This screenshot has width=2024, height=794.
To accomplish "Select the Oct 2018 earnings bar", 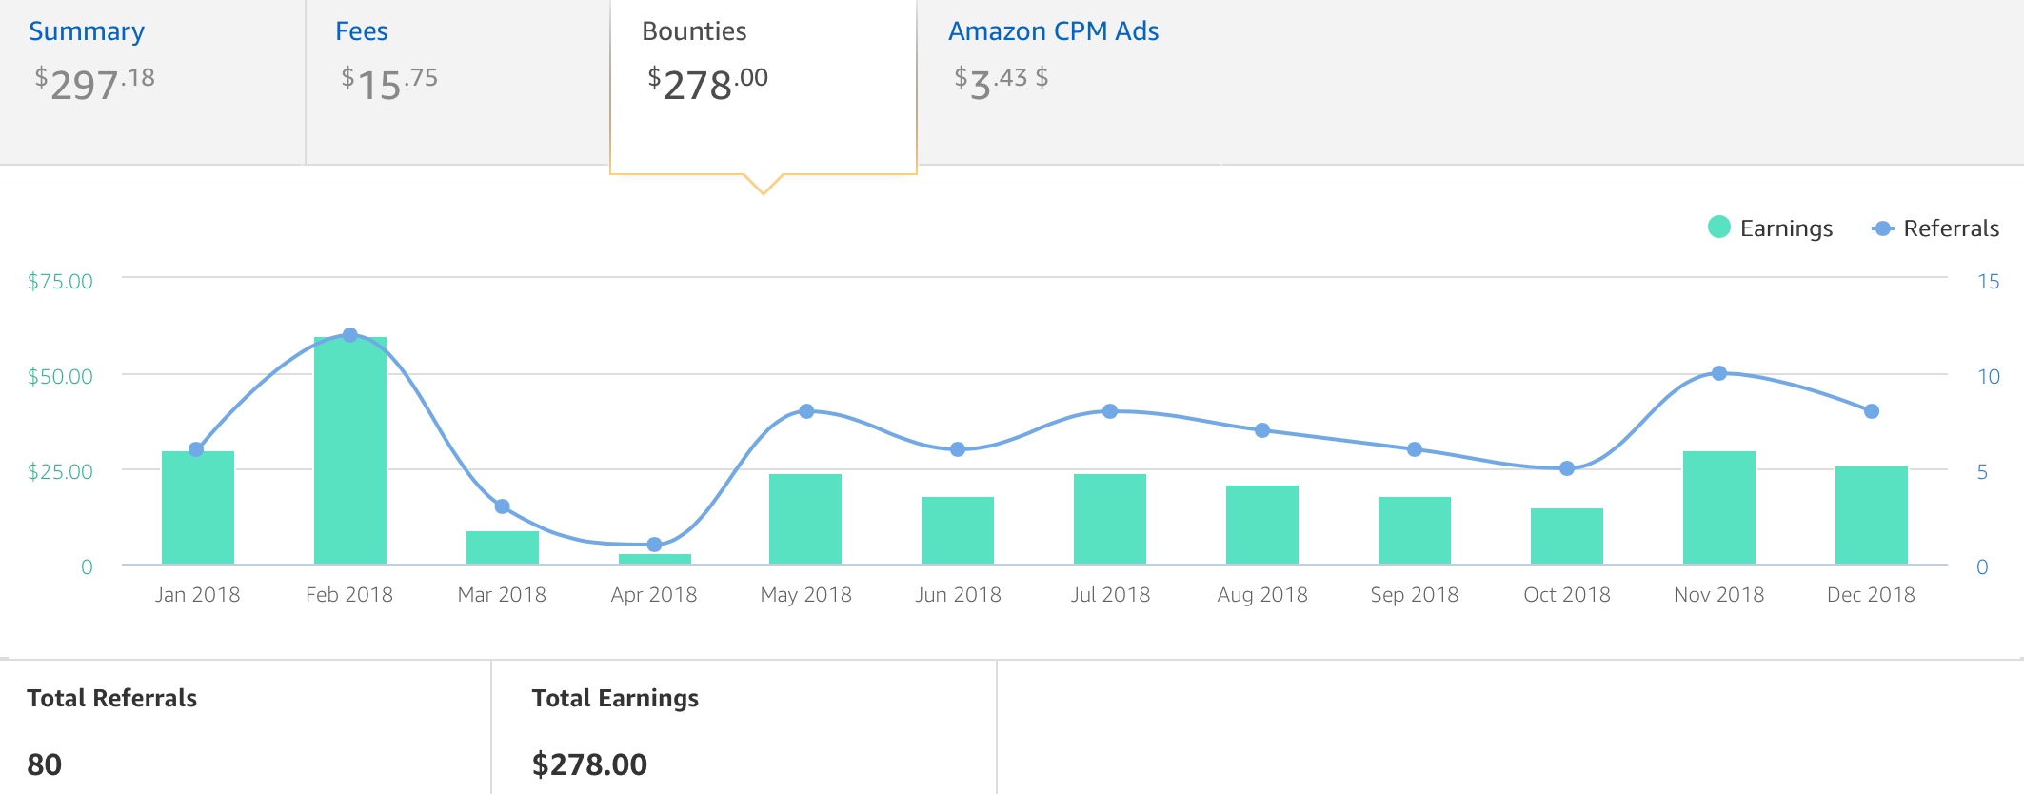I will coord(1567,536).
